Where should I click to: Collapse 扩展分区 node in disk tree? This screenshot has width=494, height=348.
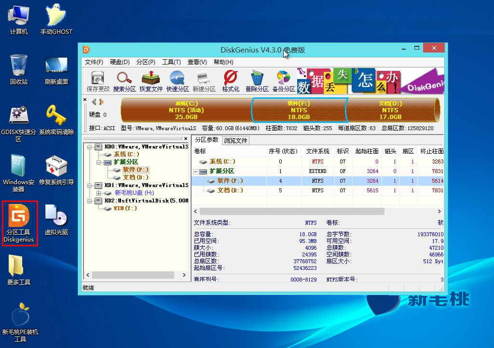98,162
